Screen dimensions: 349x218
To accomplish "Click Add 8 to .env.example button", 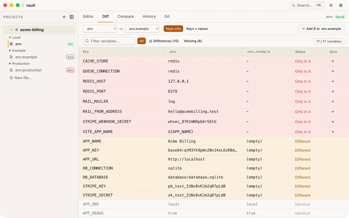I will (x=321, y=29).
